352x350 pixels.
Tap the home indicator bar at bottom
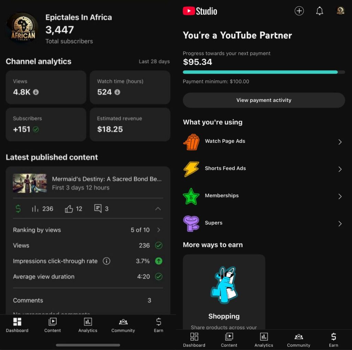click(x=88, y=345)
